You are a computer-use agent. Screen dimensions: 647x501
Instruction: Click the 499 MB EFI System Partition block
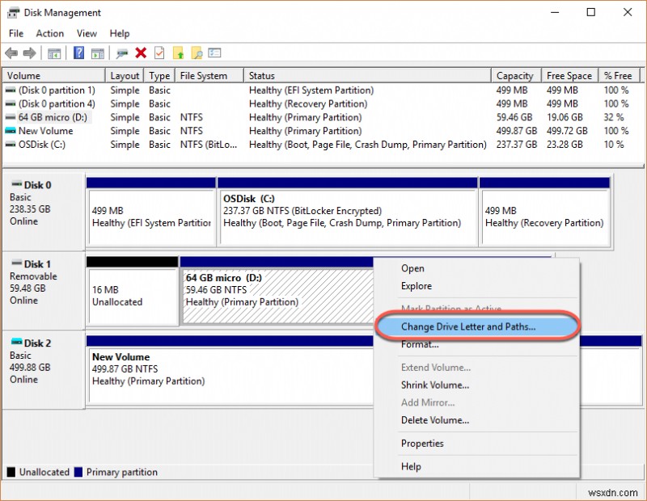coord(151,213)
